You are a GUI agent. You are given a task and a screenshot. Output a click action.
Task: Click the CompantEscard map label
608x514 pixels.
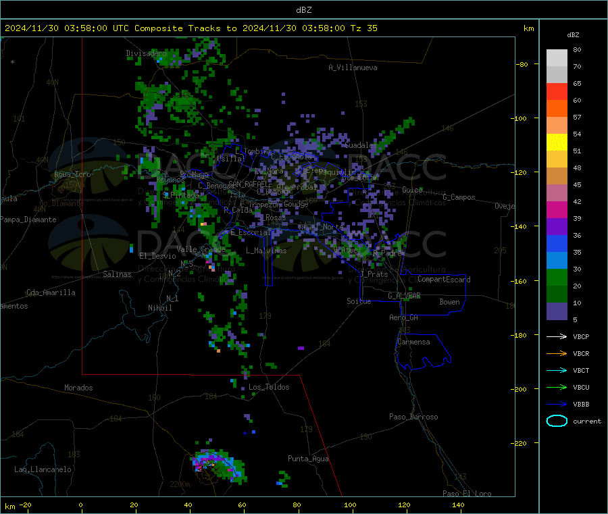(x=444, y=279)
